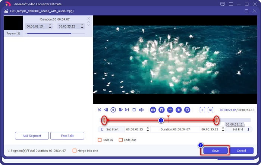Viewport: 261px width, 165px height.
Task: Close the Cut dialog window
Action: click(254, 11)
